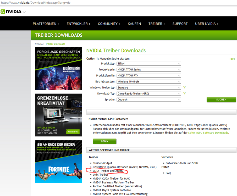Open NVIDIA System Tools mit ESA-Unterstützung link

[x=120, y=194]
